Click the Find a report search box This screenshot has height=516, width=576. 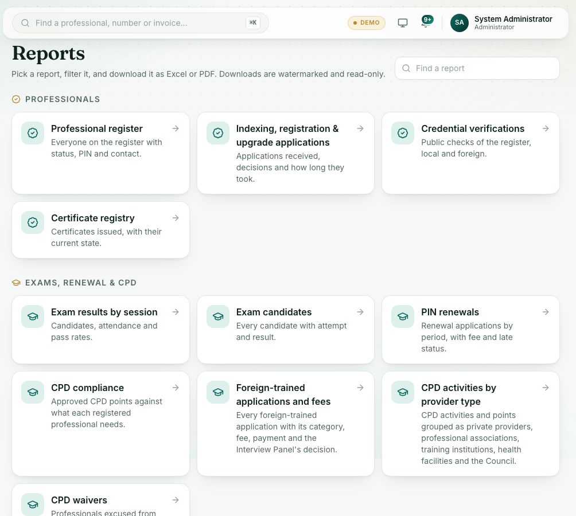point(477,68)
